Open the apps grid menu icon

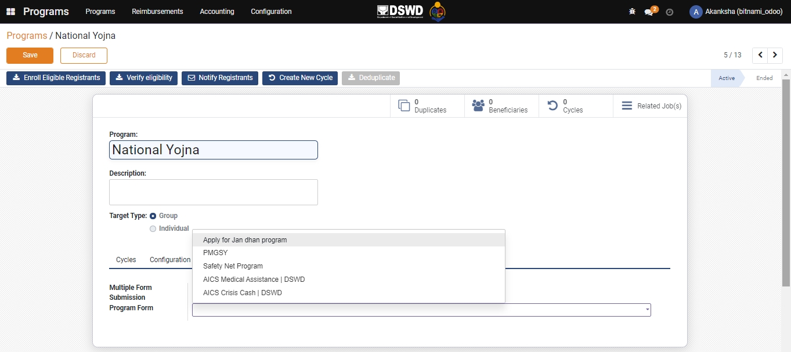pos(10,12)
